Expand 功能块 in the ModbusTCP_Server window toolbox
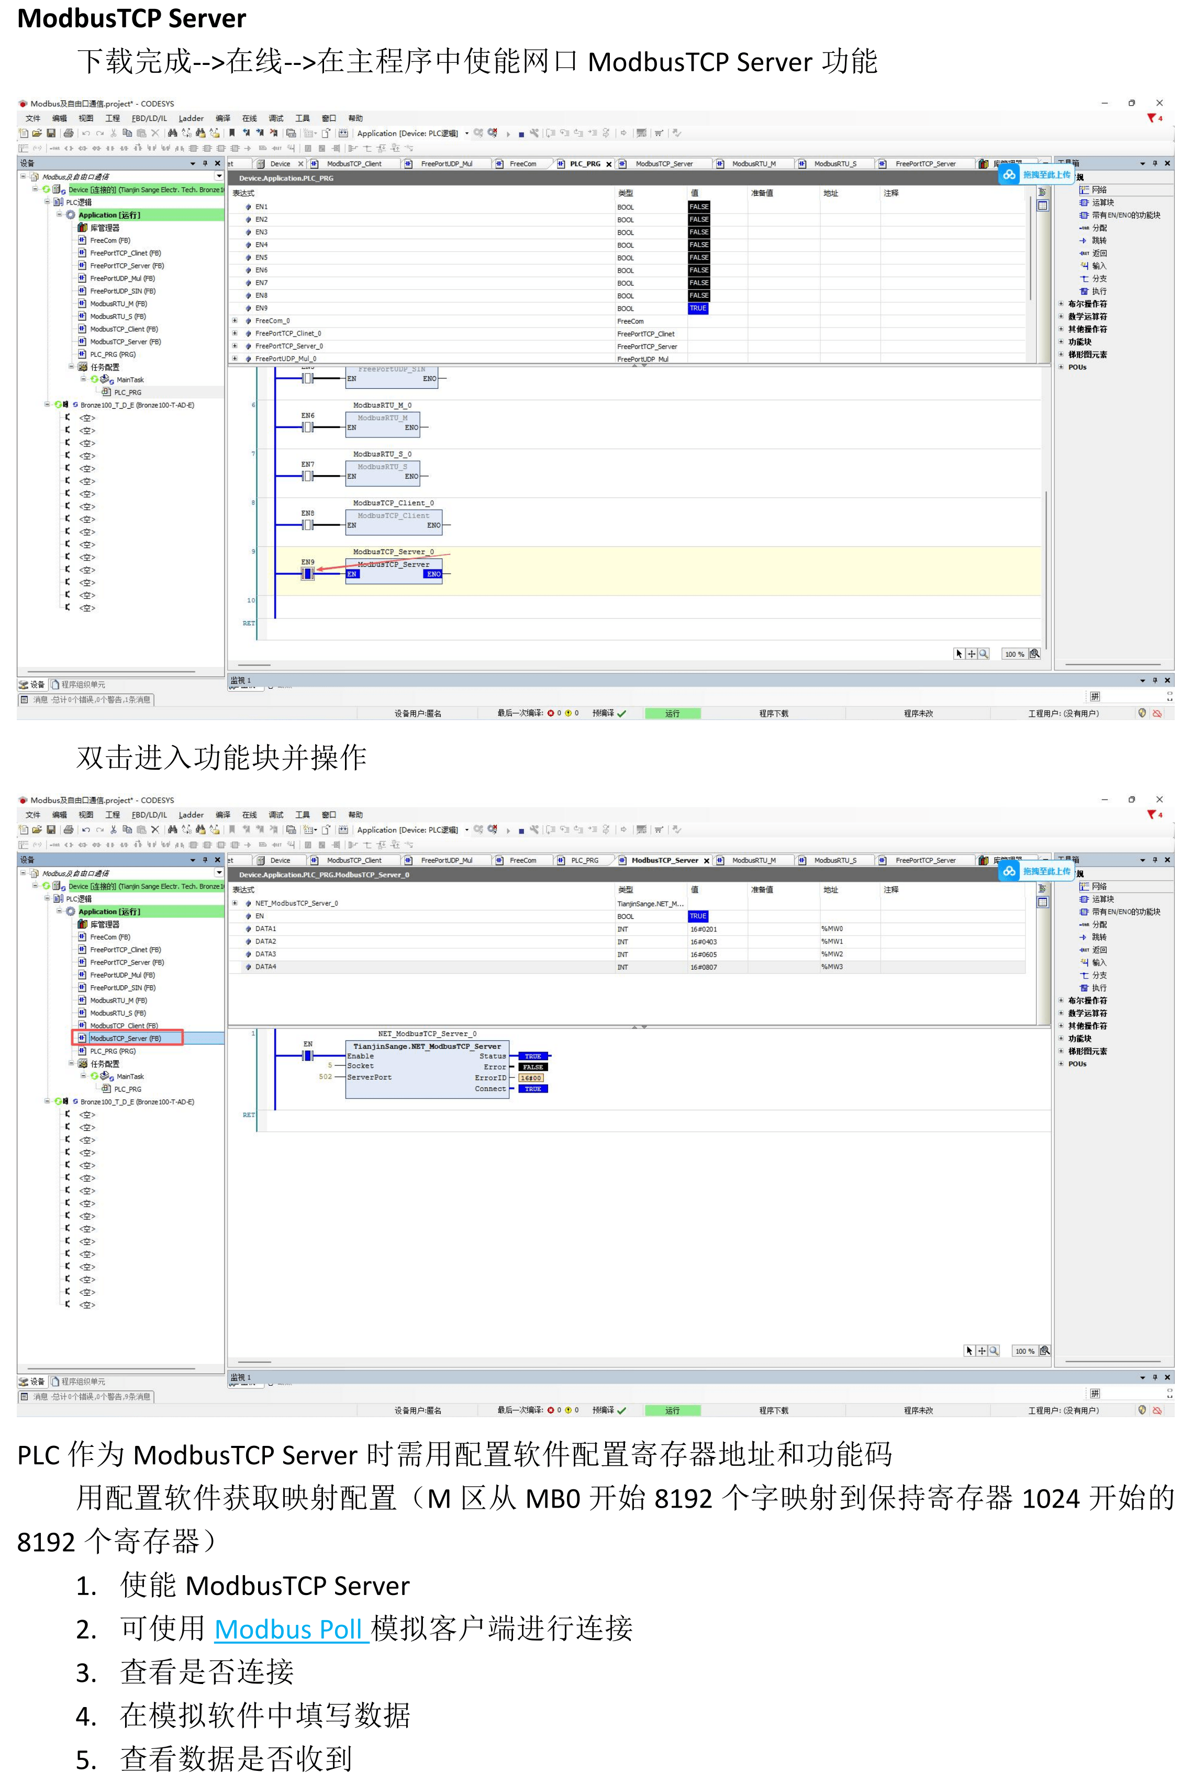The image size is (1181, 1774). [x=1061, y=1038]
